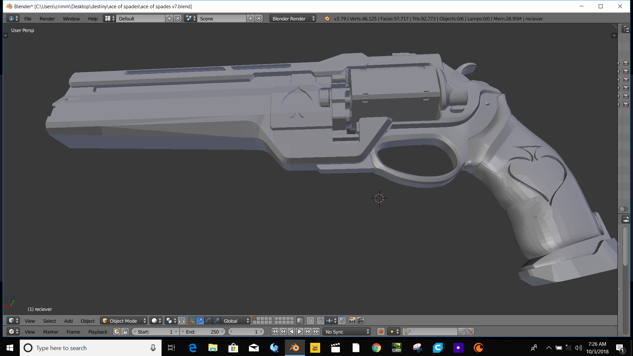The width and height of the screenshot is (633, 356).
Task: Toggle the 3D manipulator widget
Action: (x=192, y=321)
